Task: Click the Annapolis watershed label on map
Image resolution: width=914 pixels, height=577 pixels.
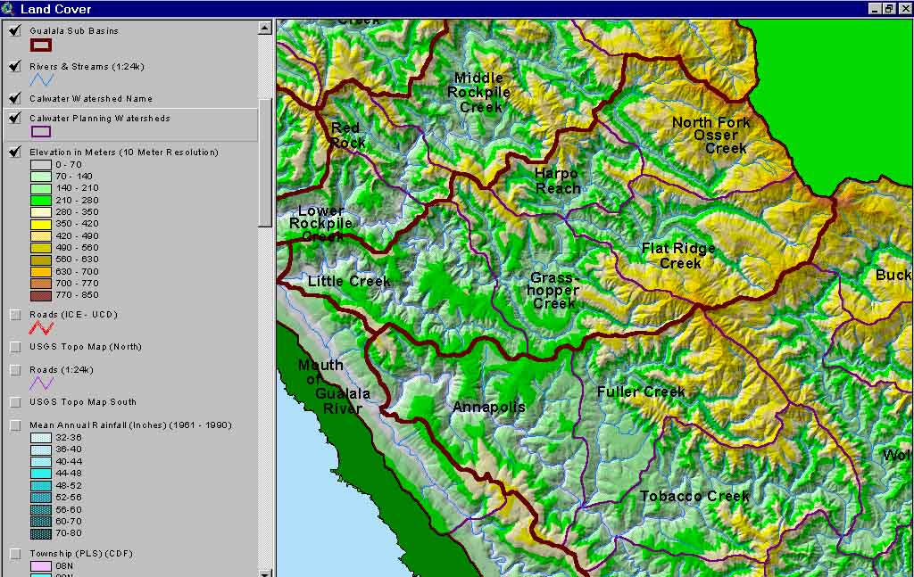Action: (489, 407)
